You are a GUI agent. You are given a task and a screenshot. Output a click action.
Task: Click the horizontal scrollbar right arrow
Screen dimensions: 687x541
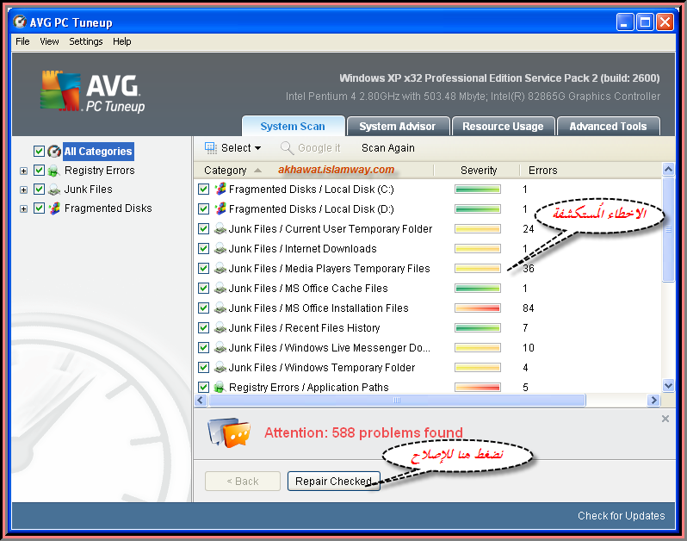click(x=653, y=400)
